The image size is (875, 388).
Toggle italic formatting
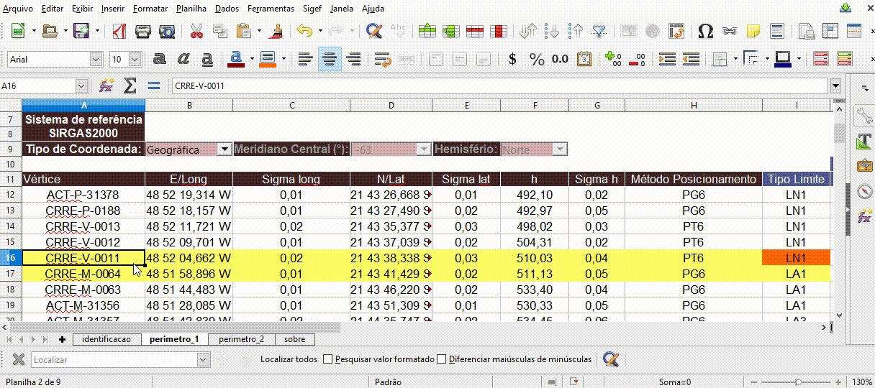183,59
